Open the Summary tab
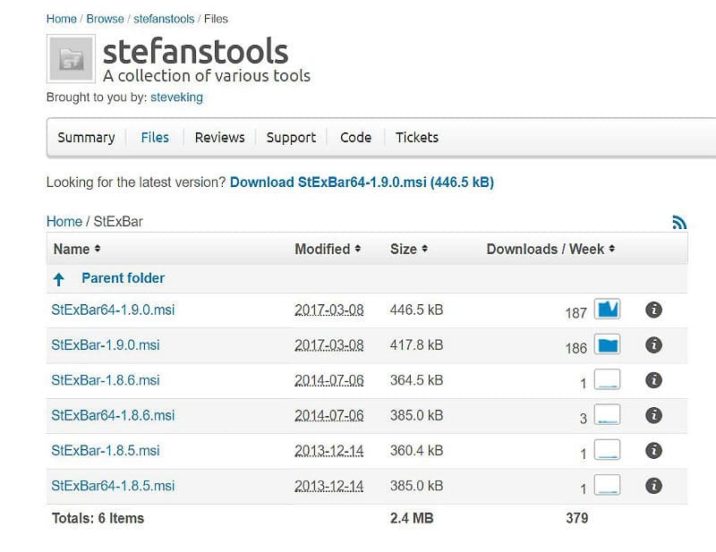This screenshot has width=716, height=552. [x=86, y=138]
